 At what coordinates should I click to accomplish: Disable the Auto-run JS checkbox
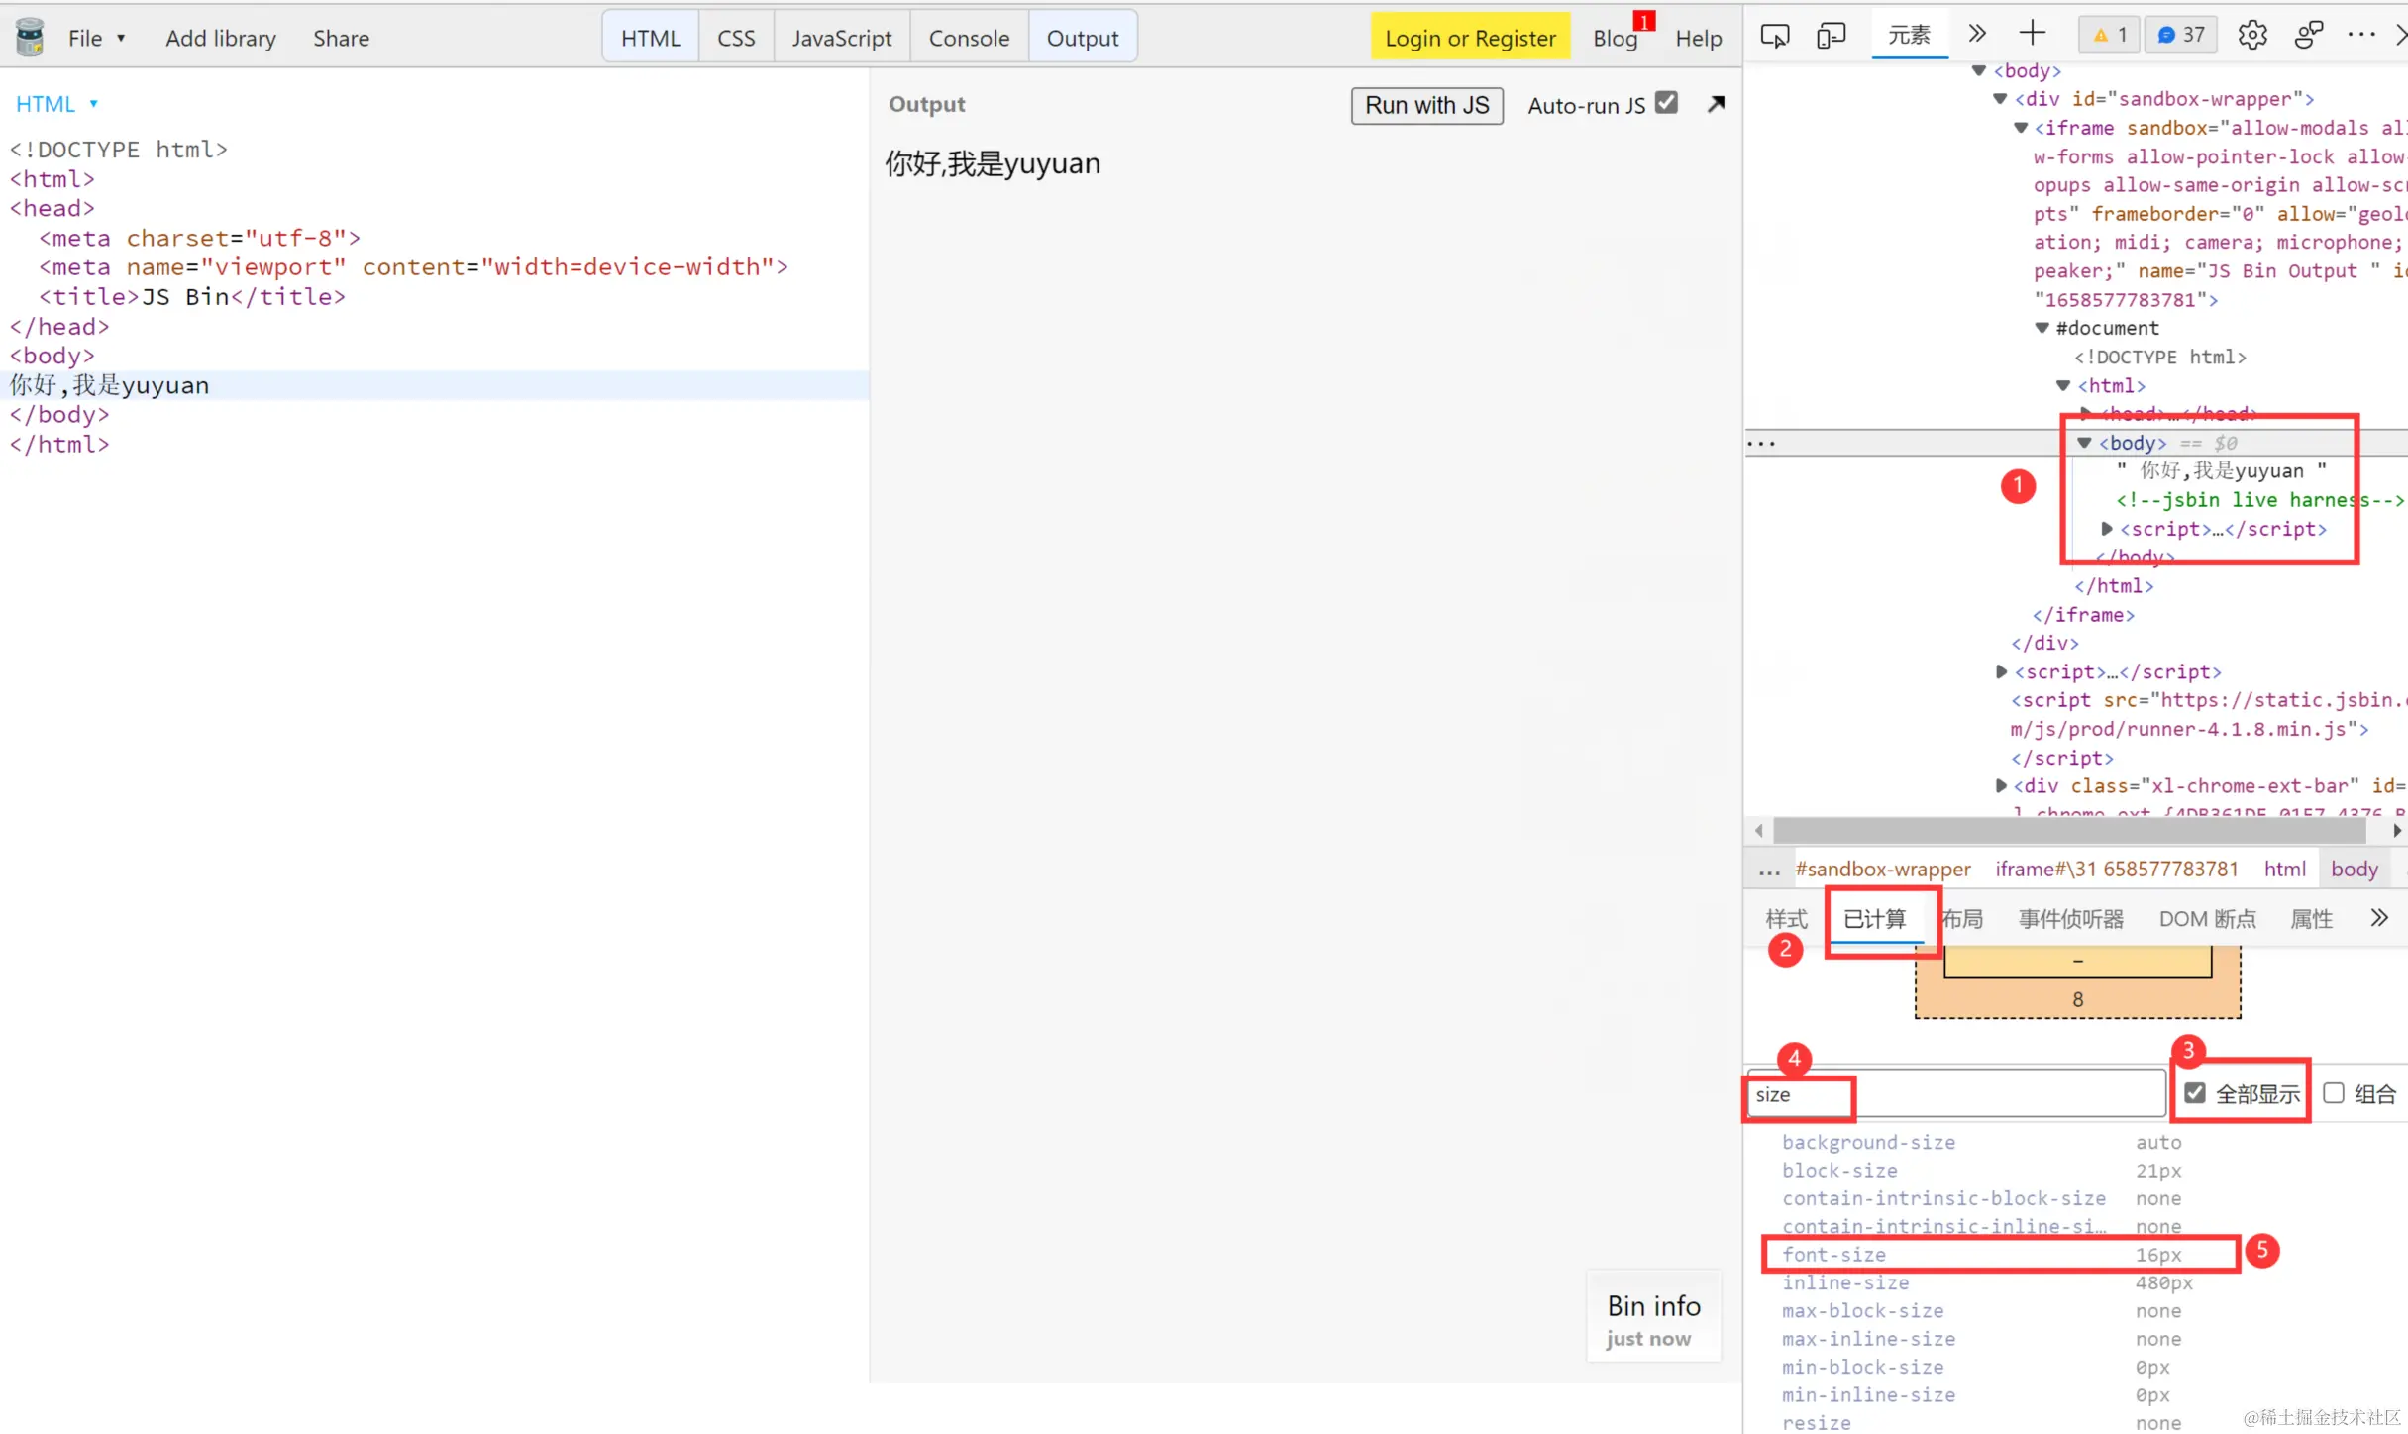click(1666, 103)
